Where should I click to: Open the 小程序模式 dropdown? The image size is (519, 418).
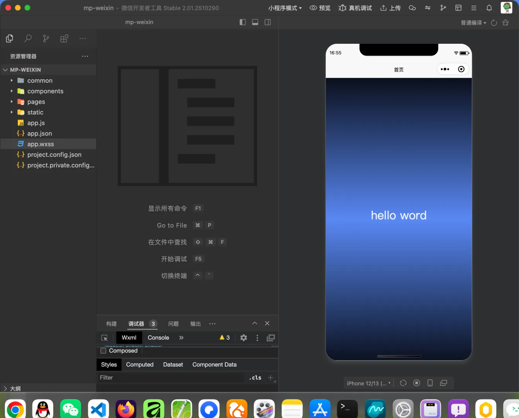(x=285, y=8)
